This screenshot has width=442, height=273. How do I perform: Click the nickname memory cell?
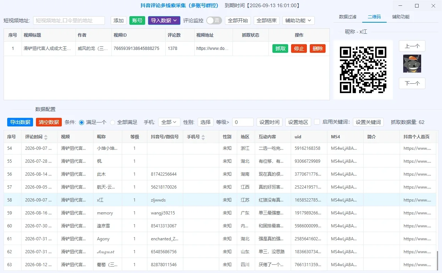click(107, 213)
